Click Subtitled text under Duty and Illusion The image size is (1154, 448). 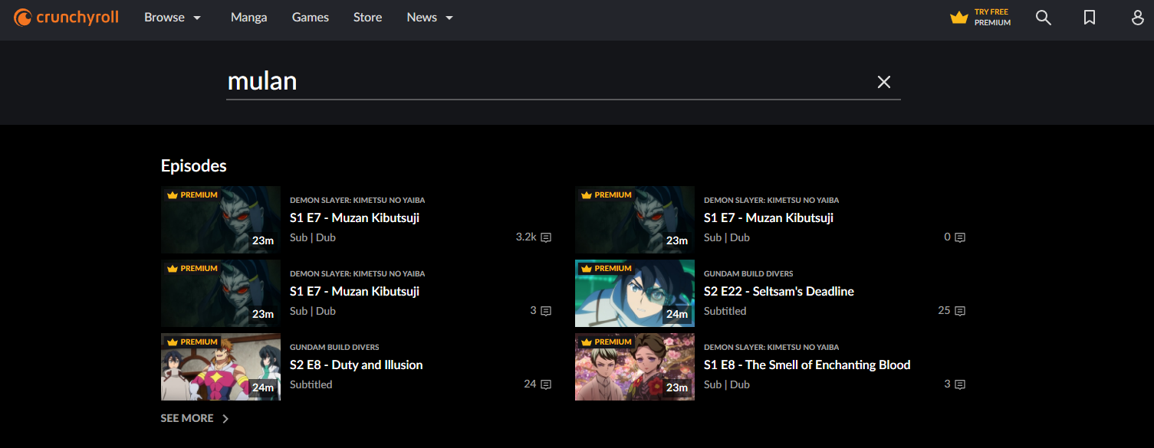tap(311, 384)
